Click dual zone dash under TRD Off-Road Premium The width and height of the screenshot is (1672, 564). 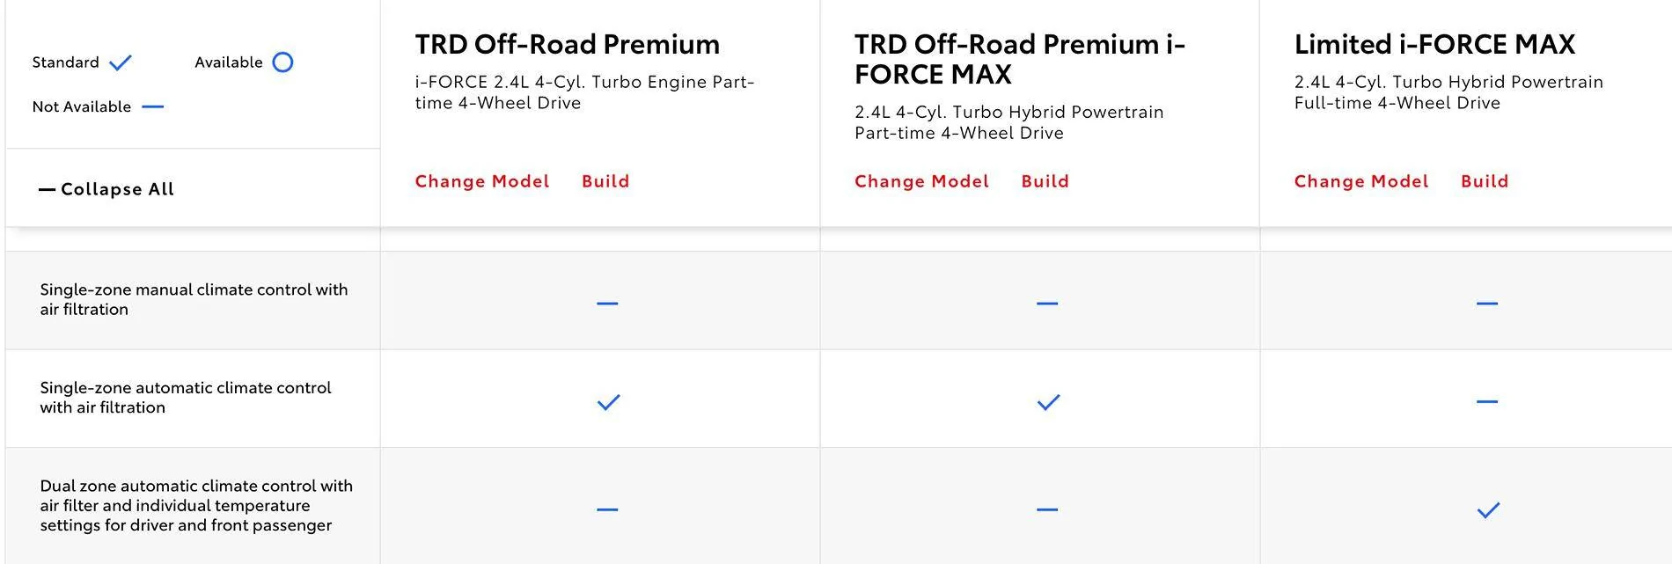click(x=607, y=509)
